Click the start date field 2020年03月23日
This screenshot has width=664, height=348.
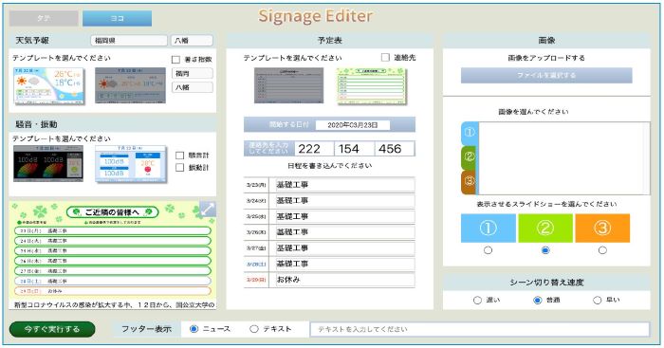(353, 125)
